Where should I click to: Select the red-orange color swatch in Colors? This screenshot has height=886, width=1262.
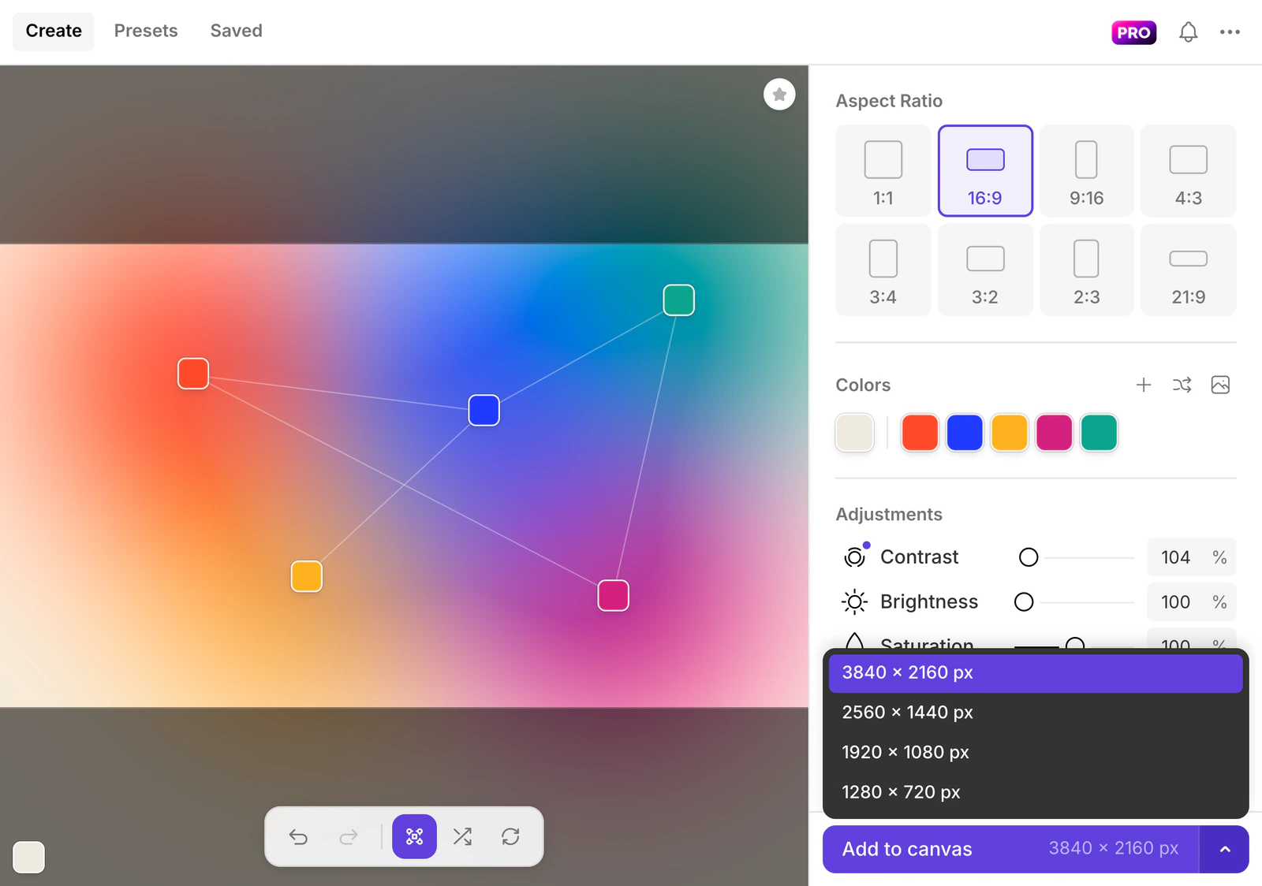tap(920, 433)
